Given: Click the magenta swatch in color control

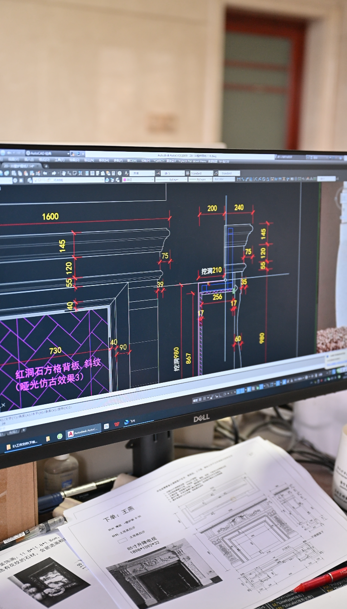Looking at the screenshot, I should point(124,179).
